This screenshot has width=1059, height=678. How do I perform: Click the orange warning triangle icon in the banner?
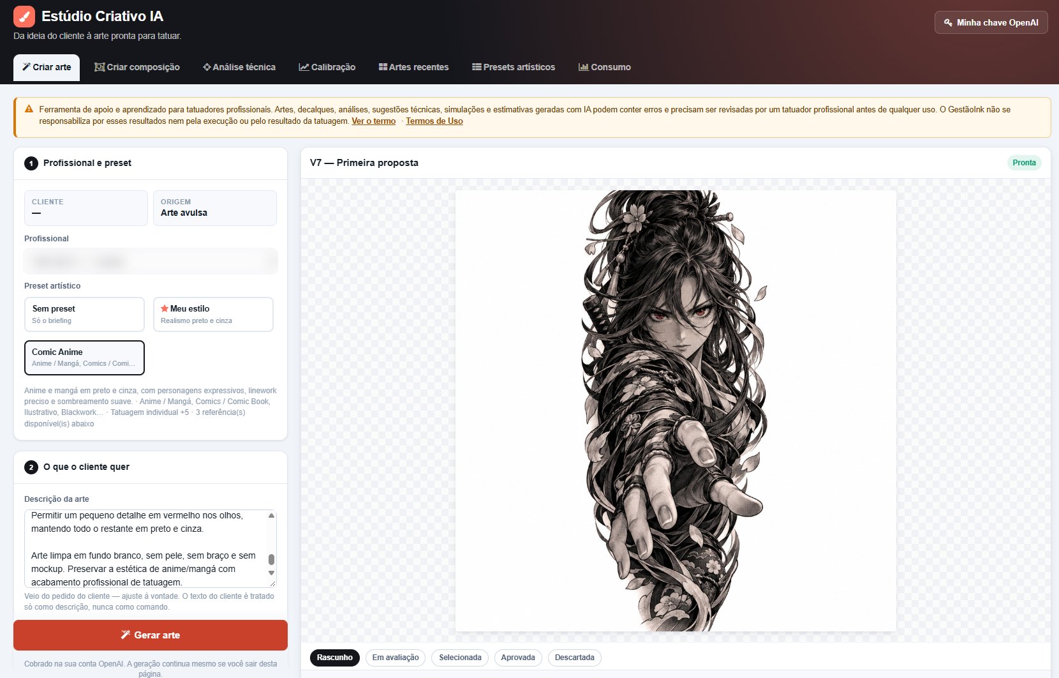[29, 109]
